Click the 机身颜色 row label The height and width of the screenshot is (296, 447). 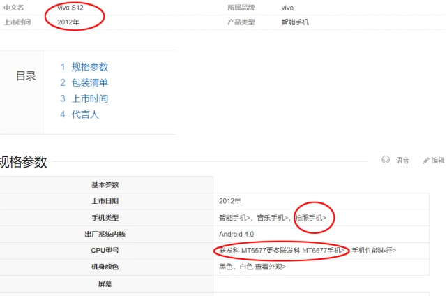105,267
